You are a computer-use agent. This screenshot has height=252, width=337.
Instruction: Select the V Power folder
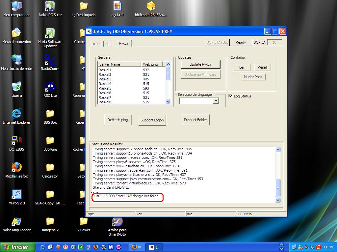coord(84,224)
